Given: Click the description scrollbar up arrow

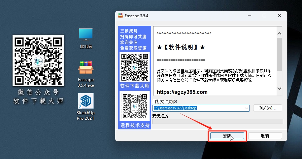Looking at the screenshot, I should [x=279, y=34].
